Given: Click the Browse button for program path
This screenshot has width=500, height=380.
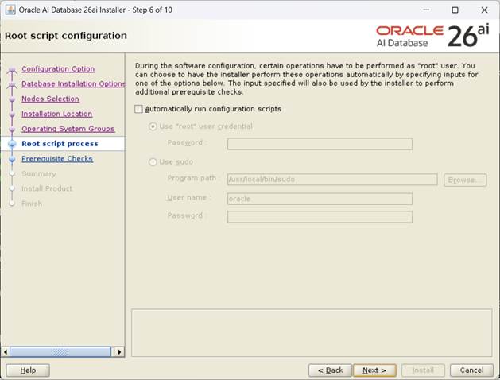Looking at the screenshot, I should click(x=465, y=180).
